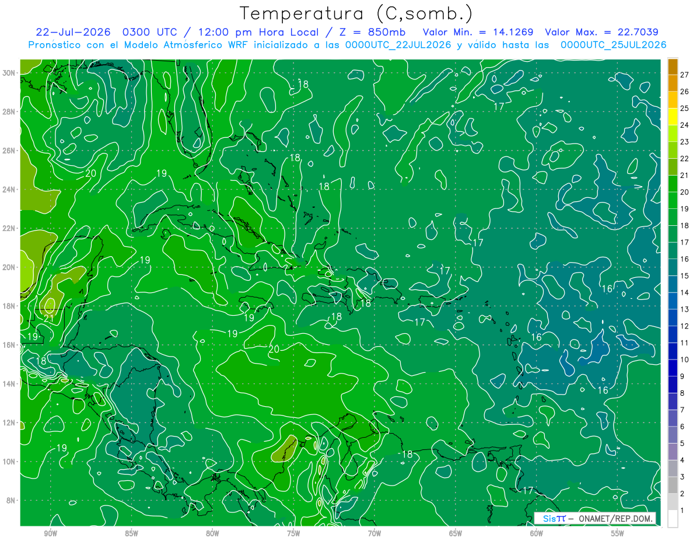Click 'Valor Min. = 14.1269' text

click(x=478, y=32)
